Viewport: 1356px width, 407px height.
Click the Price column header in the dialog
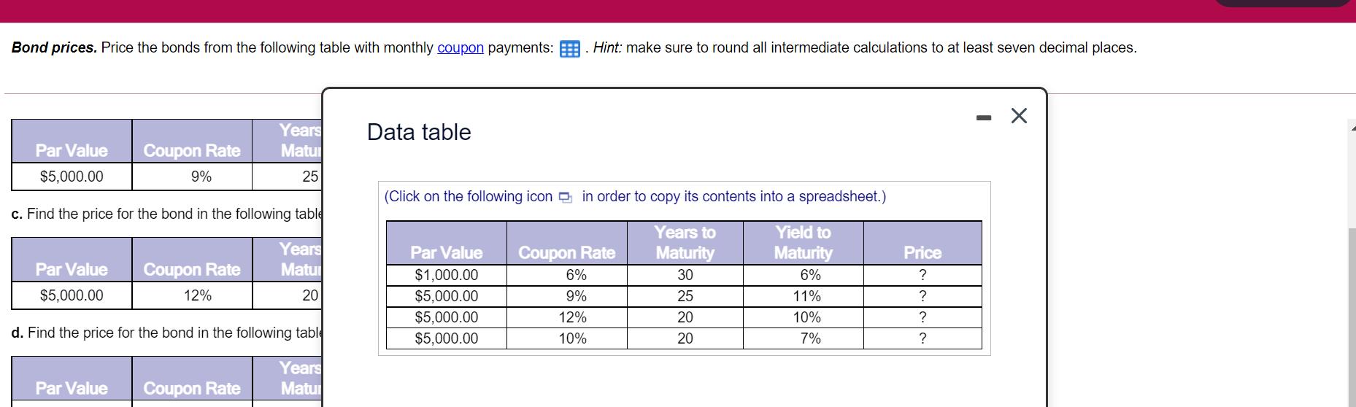[x=922, y=252]
